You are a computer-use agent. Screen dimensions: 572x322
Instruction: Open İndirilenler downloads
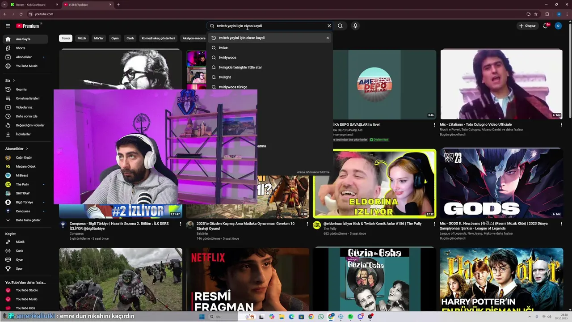point(25,134)
